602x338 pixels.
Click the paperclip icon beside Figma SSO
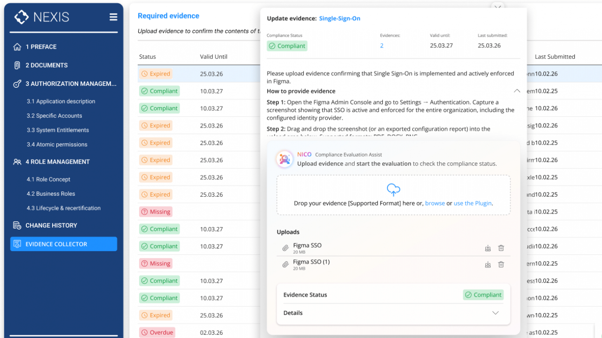tap(285, 247)
